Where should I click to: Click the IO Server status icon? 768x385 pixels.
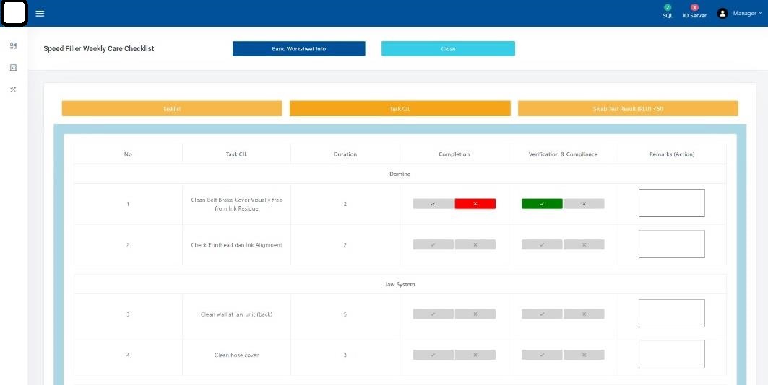[694, 8]
